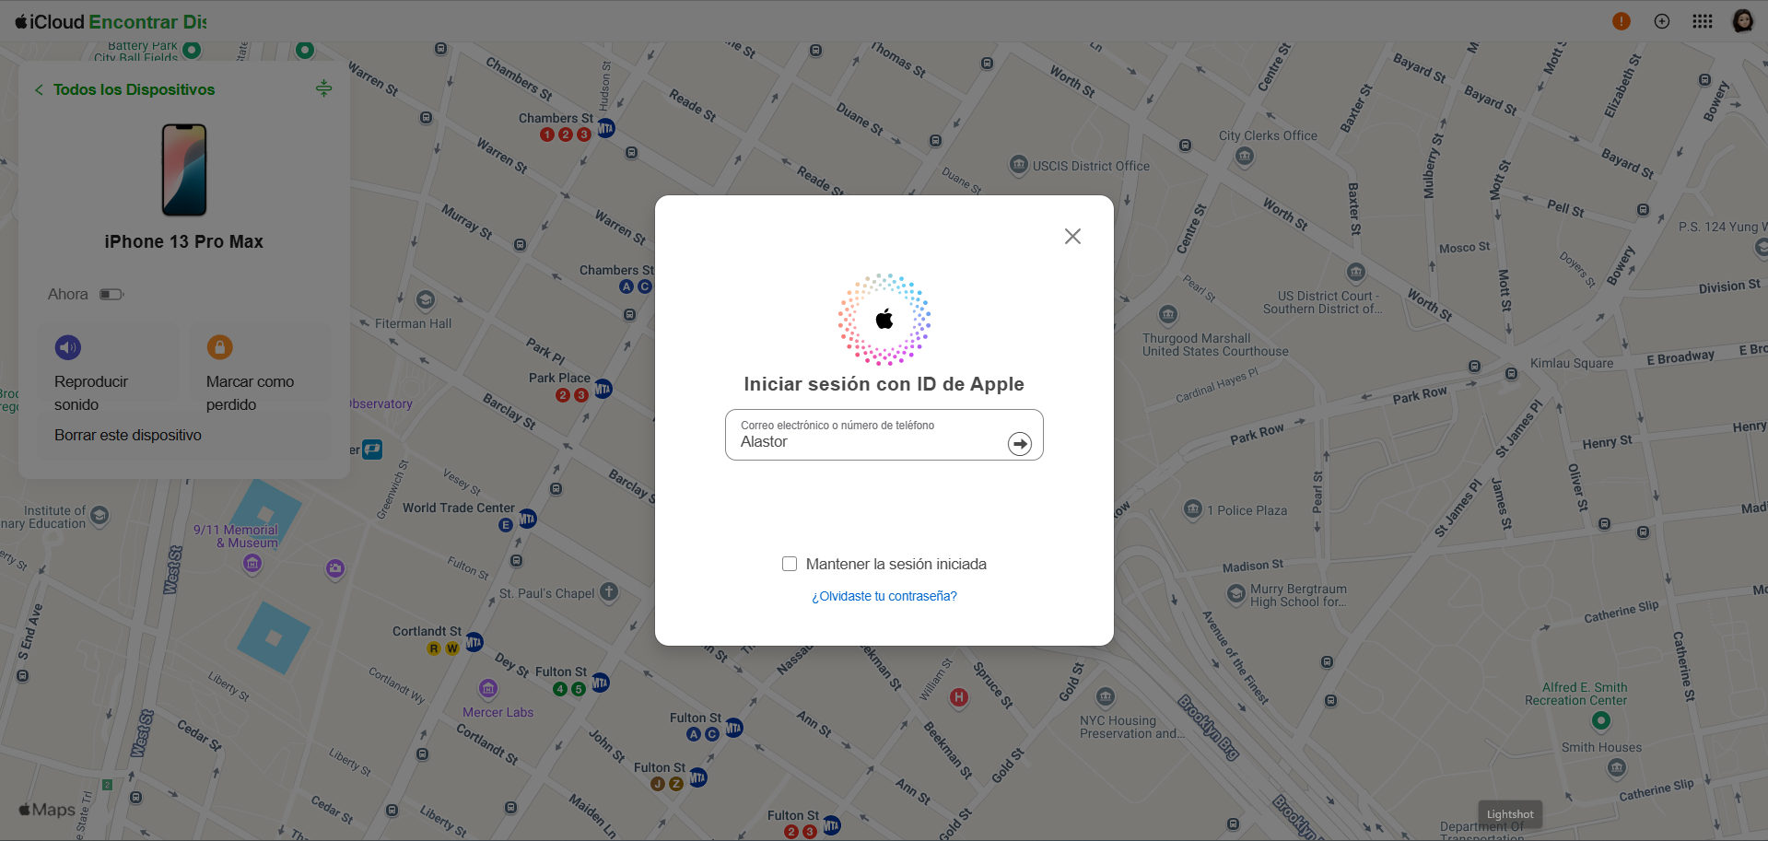Viewport: 1768px width, 841px height.
Task: Select Borrar este dispositivo option
Action: click(128, 435)
